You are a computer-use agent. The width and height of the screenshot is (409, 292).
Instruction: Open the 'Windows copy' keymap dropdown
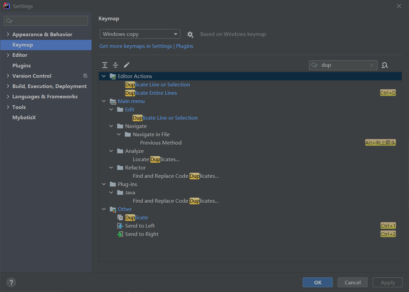(140, 34)
